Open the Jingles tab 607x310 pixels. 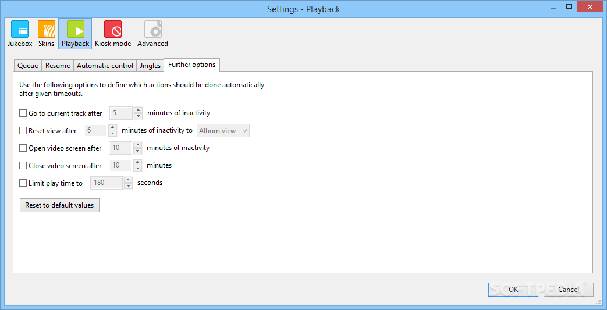pos(150,66)
